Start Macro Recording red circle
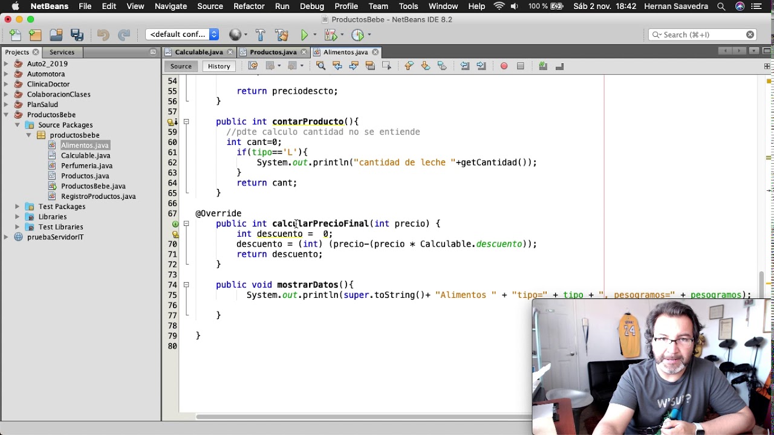Screen dimensions: 774x435 [x=504, y=66]
